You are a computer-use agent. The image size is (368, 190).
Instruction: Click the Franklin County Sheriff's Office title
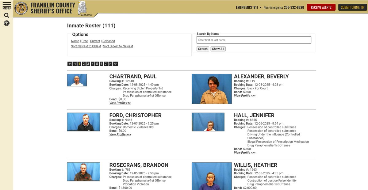coord(53,8)
